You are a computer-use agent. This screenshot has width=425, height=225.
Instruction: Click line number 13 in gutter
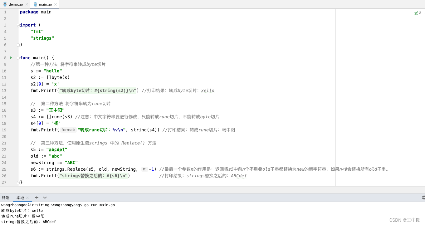coord(4,90)
